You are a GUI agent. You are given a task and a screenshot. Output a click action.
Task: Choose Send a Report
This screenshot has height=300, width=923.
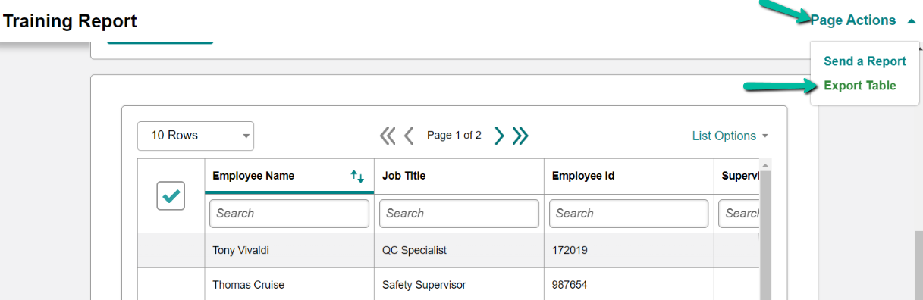865,61
